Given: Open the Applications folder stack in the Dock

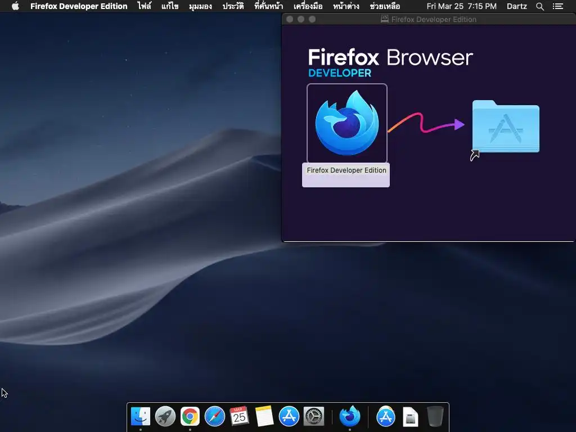Looking at the screenshot, I should click(386, 416).
